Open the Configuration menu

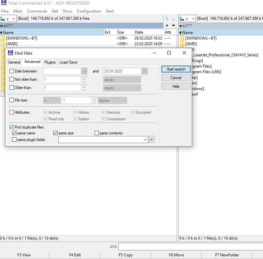(x=89, y=11)
